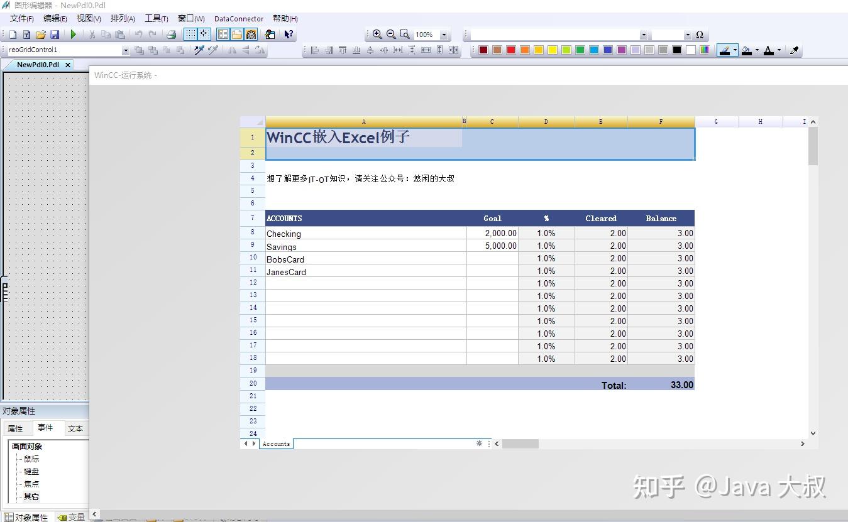The image size is (848, 522).
Task: Click the context help arrow button
Action: 289,35
